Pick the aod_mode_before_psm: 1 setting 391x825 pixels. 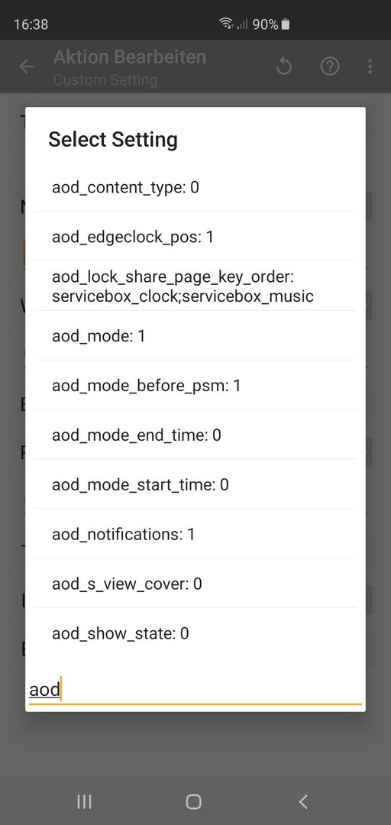click(195, 386)
